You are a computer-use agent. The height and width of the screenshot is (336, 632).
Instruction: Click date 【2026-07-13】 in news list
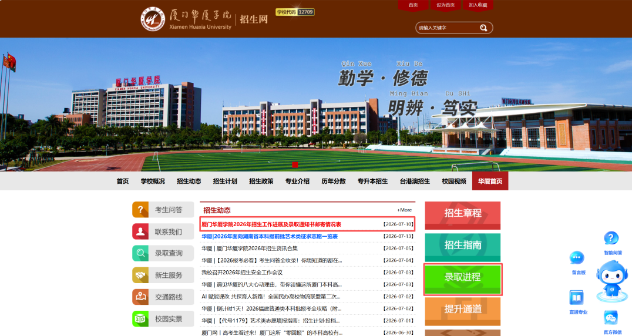(x=398, y=237)
